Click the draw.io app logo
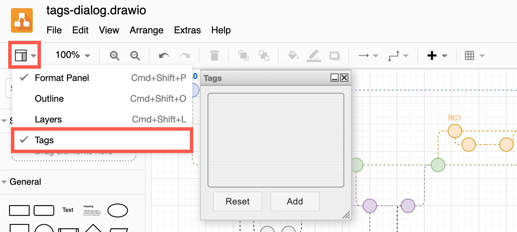517x232 pixels. pos(22,20)
